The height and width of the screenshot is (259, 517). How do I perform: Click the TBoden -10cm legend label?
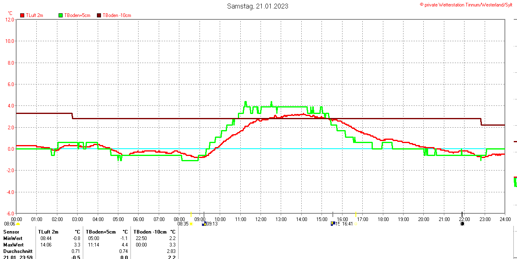click(x=117, y=15)
